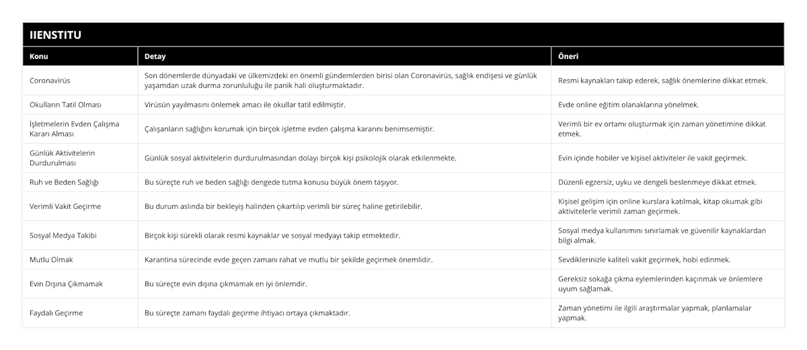Click the Evin Dışına Çıkmamak cell
This screenshot has width=807, height=350.
(x=66, y=283)
